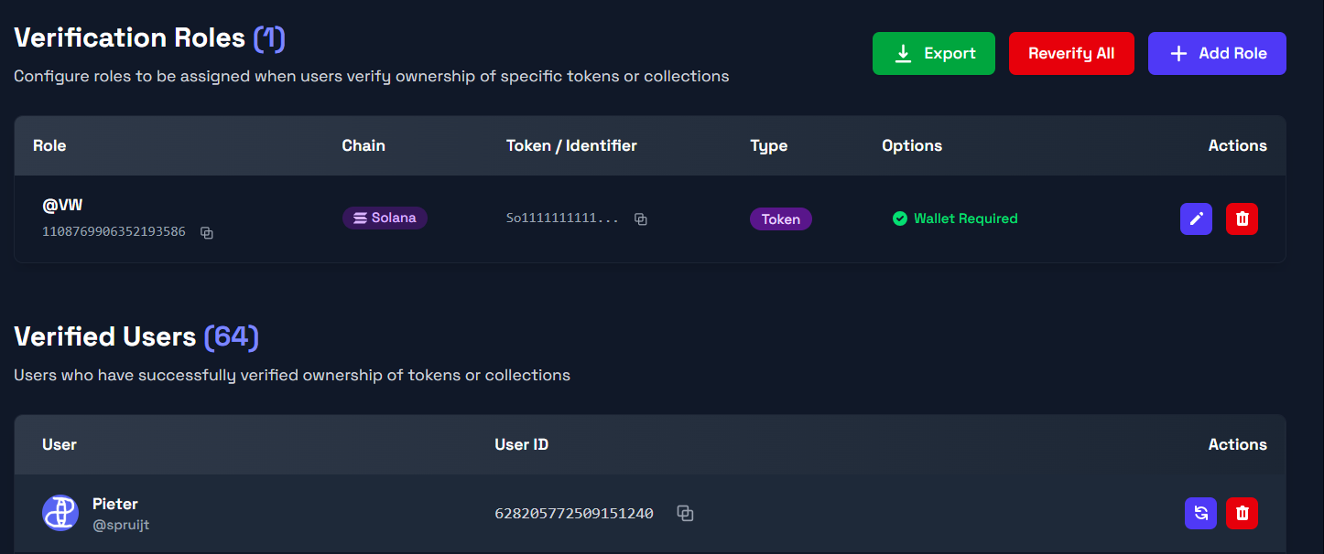Remove verified user Pieter
This screenshot has width=1324, height=554.
pos(1242,513)
